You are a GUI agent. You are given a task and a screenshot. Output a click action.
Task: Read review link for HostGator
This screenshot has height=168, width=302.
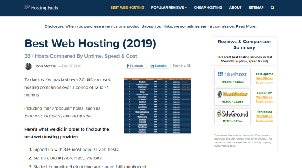coord(264,101)
